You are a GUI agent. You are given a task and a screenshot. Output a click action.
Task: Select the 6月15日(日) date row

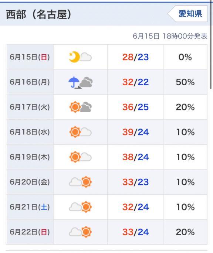click(x=106, y=57)
